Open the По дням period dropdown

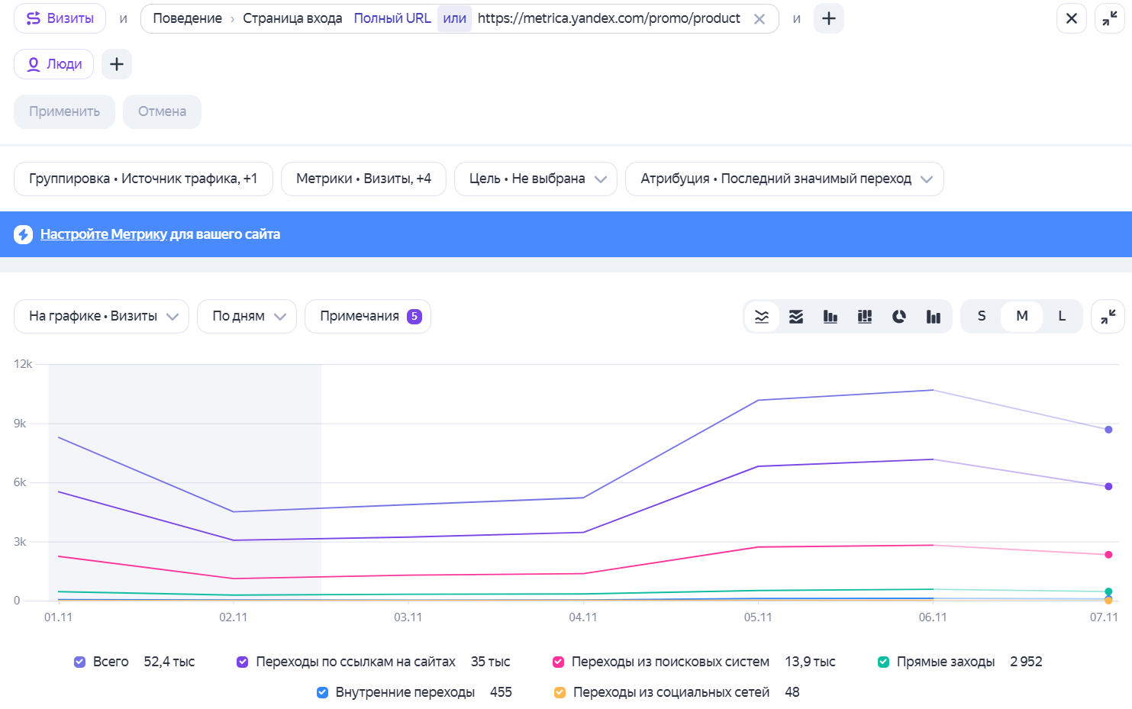click(247, 316)
